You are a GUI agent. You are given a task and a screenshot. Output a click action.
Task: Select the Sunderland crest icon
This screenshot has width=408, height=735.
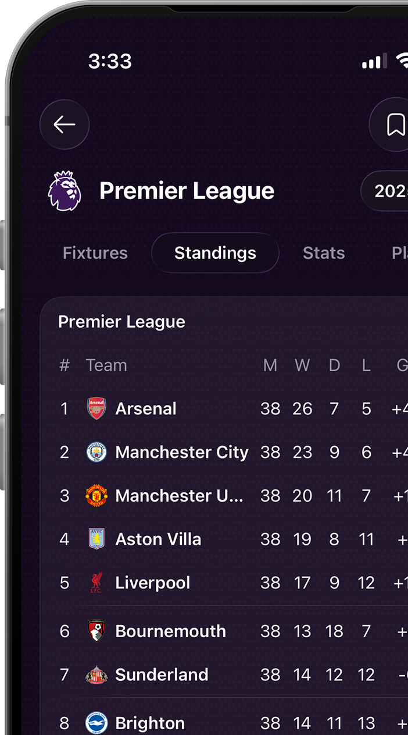click(x=96, y=674)
